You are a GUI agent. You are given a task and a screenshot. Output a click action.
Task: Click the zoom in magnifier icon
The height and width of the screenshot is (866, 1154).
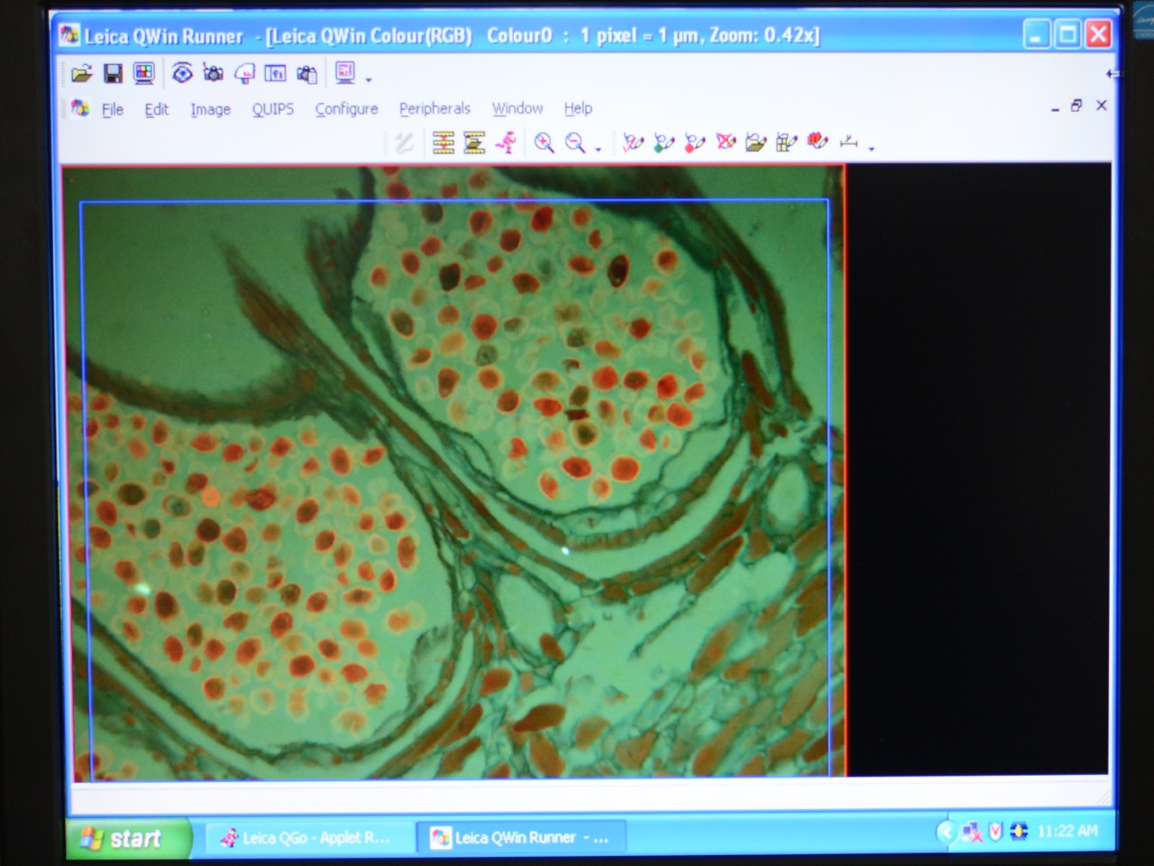(x=544, y=143)
